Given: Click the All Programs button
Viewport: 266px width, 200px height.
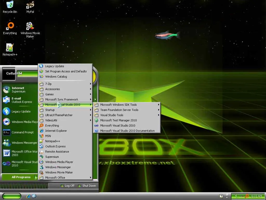Looking at the screenshot, I should pyautogui.click(x=20, y=177).
